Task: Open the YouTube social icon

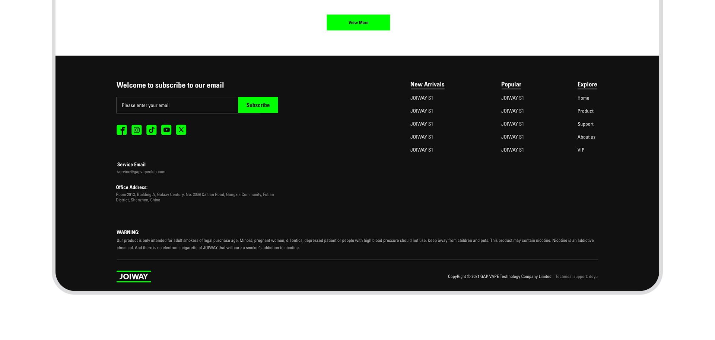Action: [x=166, y=130]
